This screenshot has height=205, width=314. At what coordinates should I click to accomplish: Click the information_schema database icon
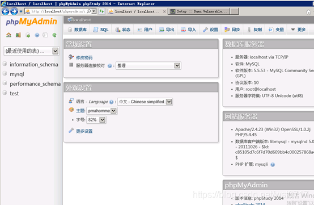[x=5, y=64]
